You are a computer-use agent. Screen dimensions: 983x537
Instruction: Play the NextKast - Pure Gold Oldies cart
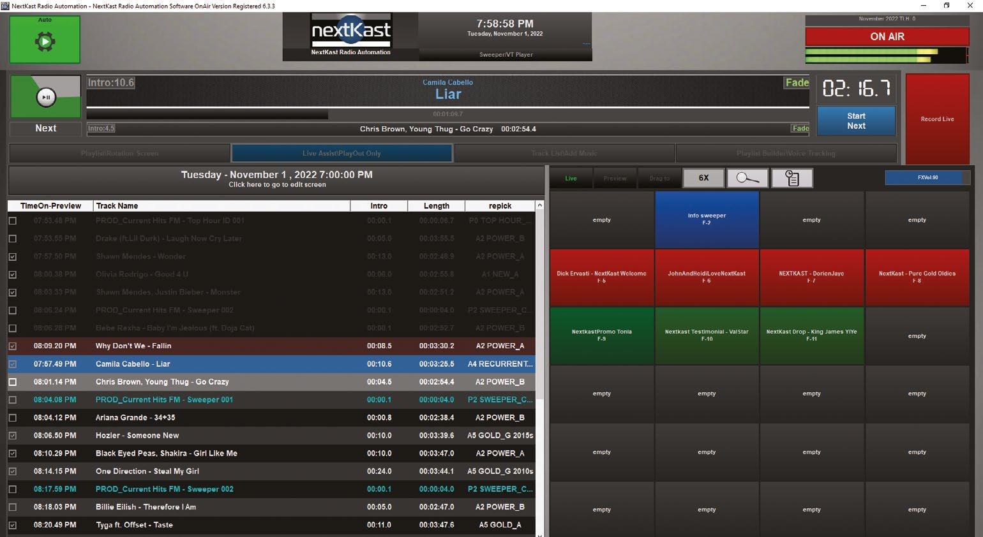click(917, 277)
